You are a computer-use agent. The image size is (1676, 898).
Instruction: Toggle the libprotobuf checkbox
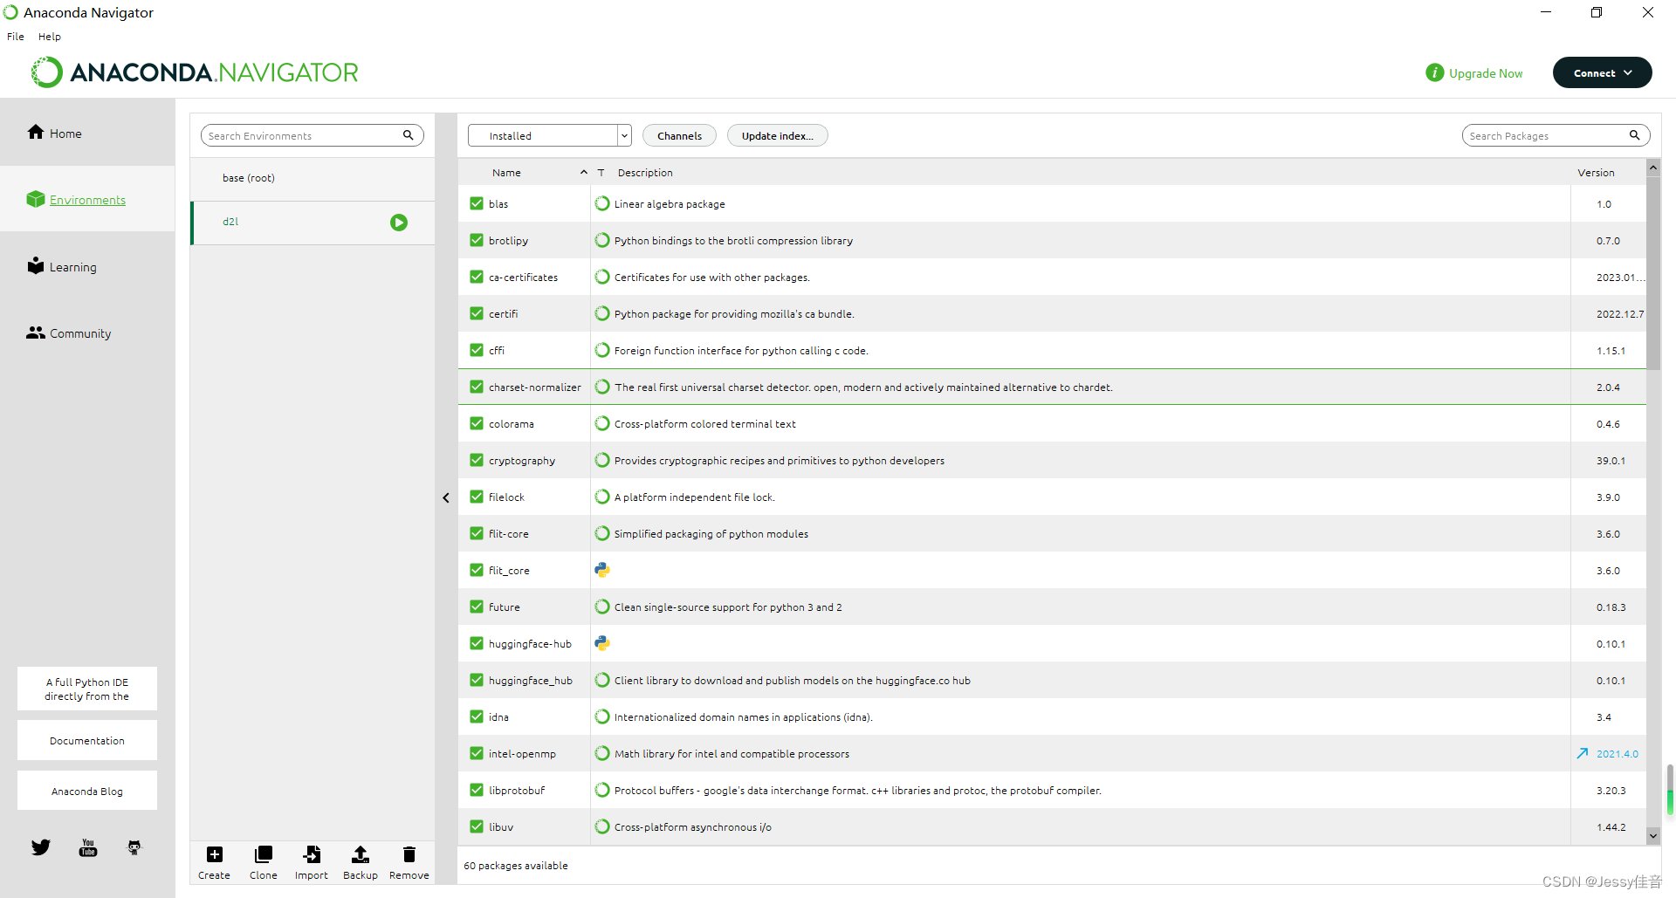(x=477, y=790)
